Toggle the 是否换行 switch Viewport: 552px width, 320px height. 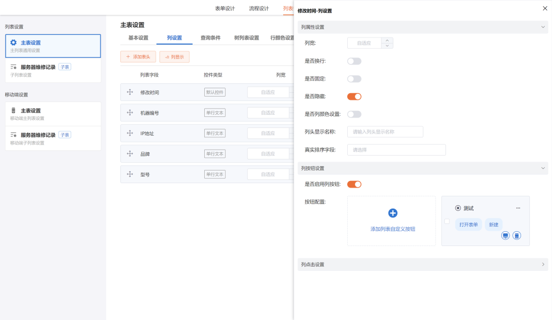[354, 61]
